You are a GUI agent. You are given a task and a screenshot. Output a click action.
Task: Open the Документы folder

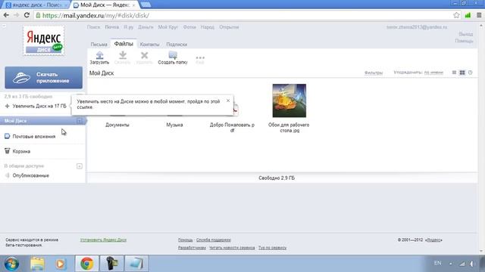[x=117, y=125]
